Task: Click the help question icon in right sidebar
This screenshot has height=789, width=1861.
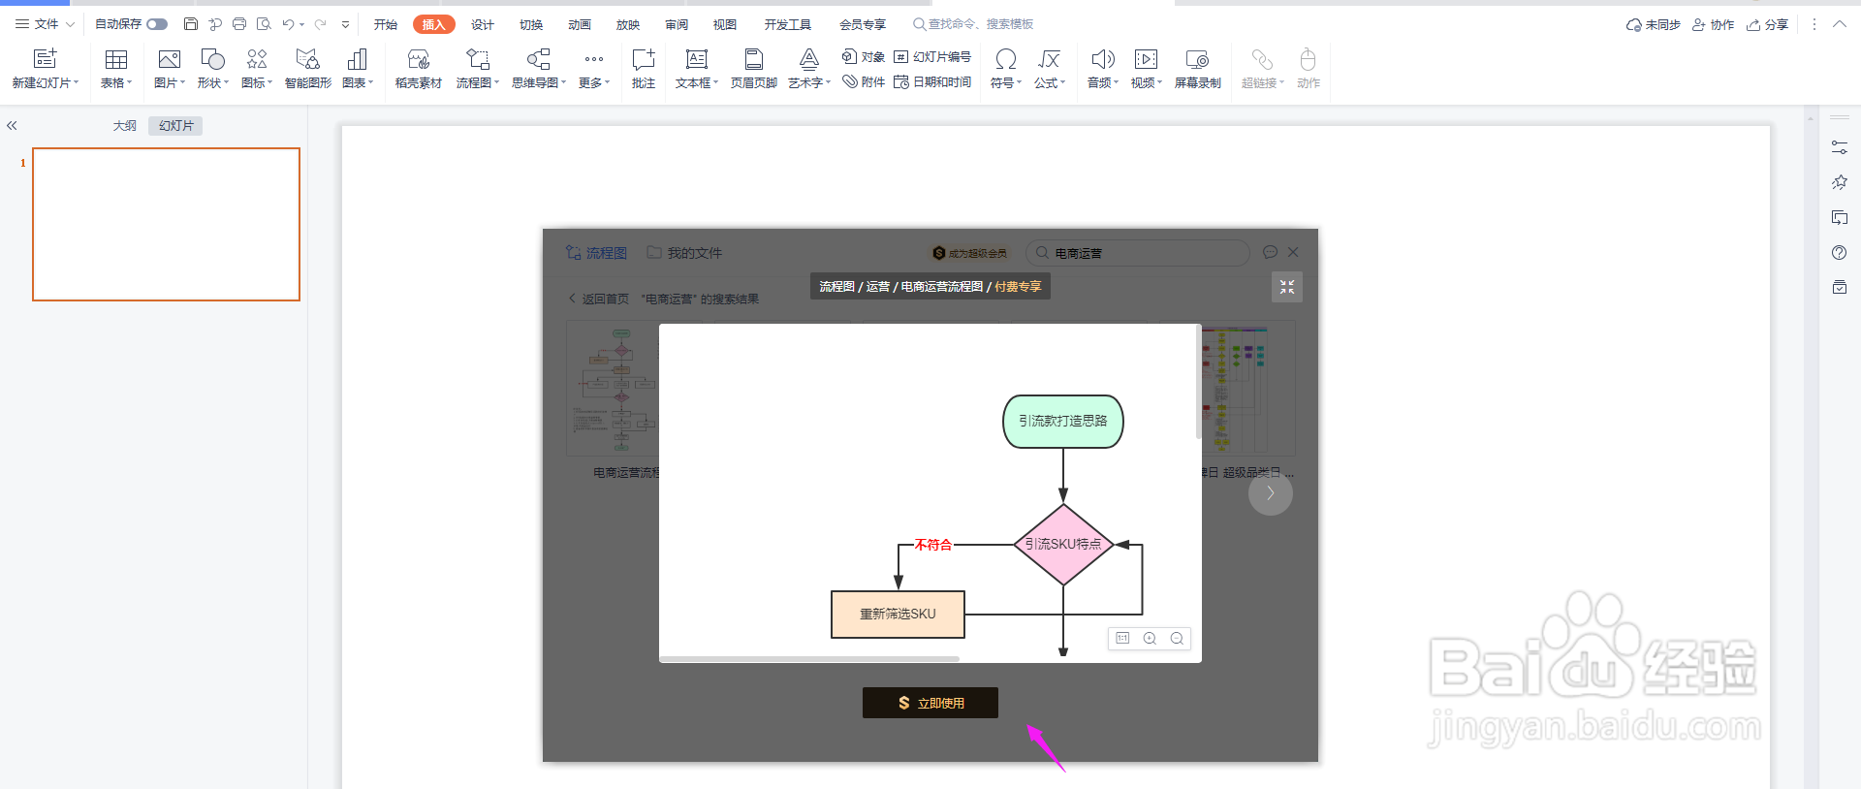Action: coord(1839,252)
